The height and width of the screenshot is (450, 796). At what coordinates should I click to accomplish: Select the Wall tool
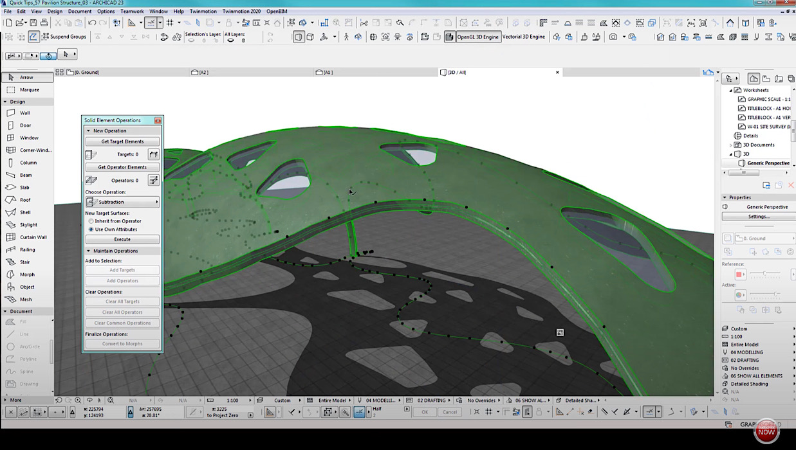tap(26, 113)
